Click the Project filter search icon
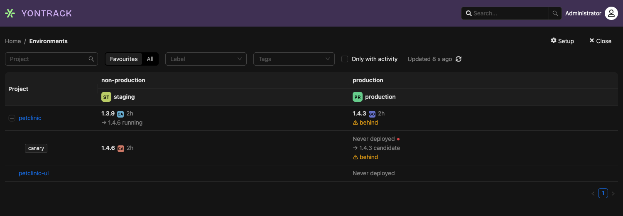623x216 pixels. (91, 59)
